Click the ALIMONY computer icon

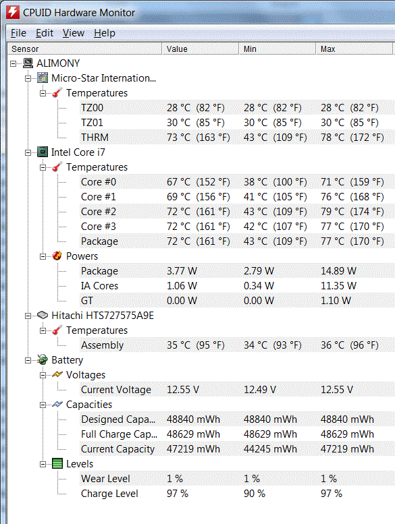tap(28, 63)
